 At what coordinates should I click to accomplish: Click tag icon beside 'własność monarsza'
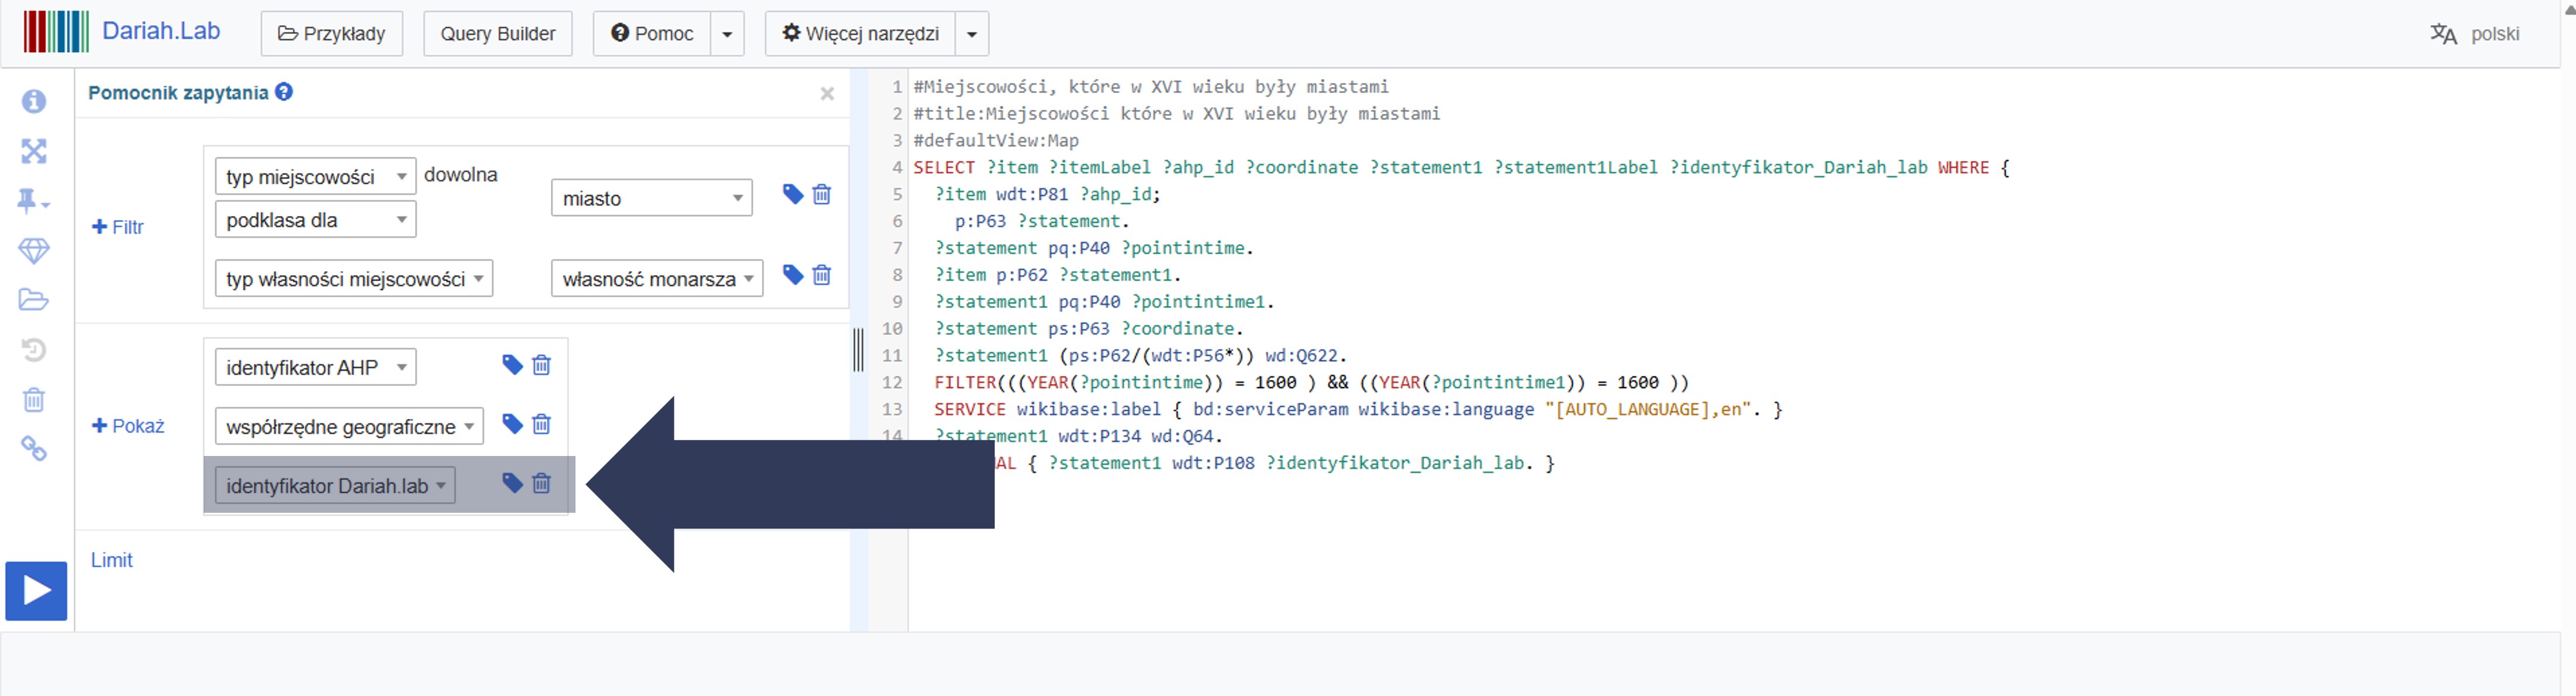pos(792,275)
